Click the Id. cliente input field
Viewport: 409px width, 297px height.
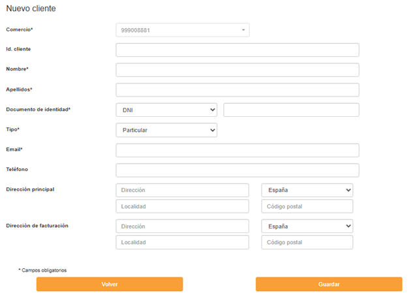point(237,50)
